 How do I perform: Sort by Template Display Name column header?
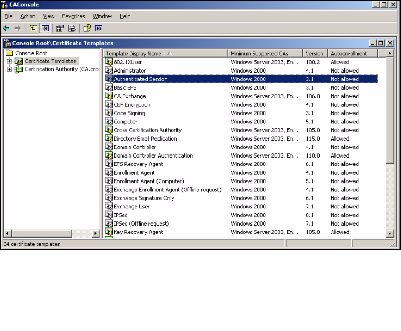[x=166, y=54]
